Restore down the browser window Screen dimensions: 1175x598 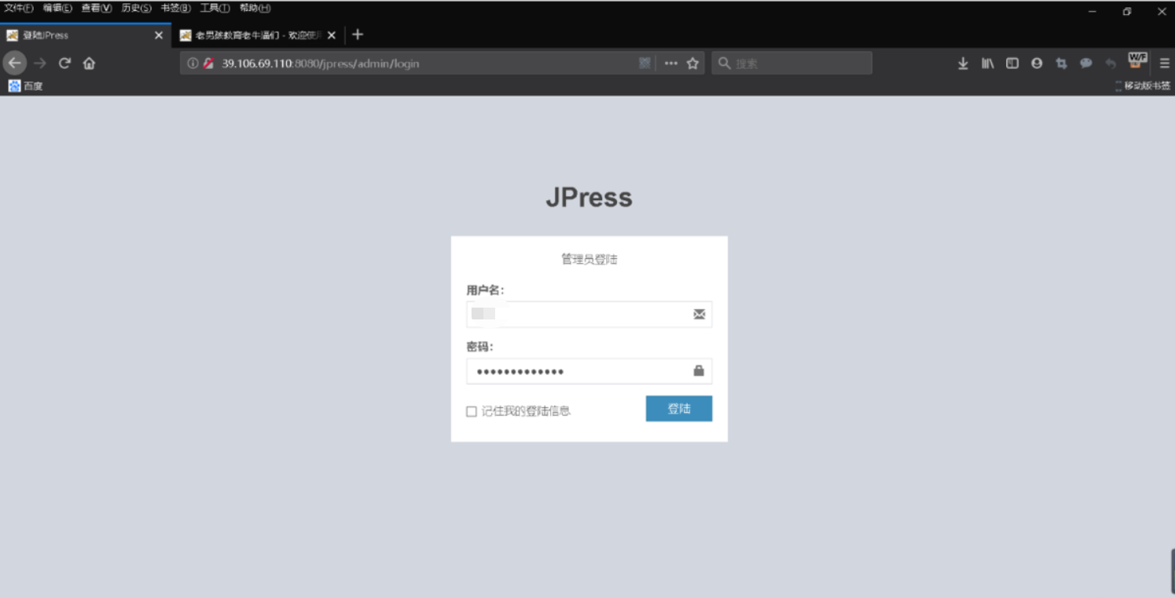pyautogui.click(x=1126, y=12)
